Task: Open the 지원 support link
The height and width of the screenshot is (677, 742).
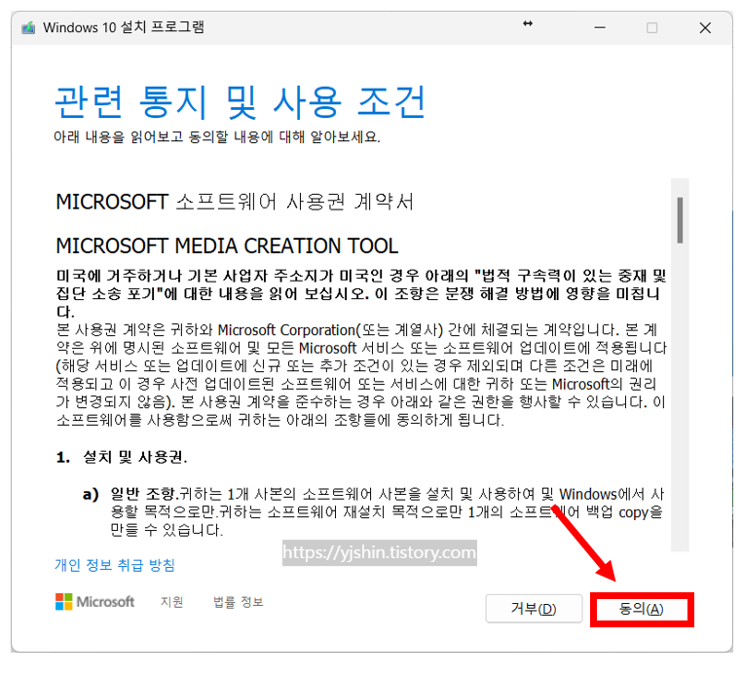Action: point(171,602)
